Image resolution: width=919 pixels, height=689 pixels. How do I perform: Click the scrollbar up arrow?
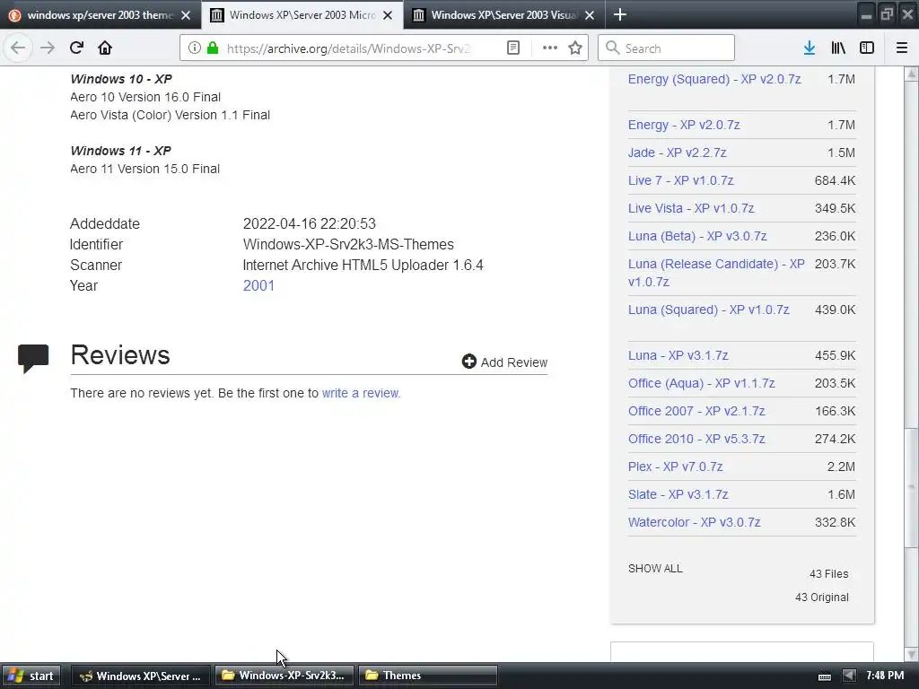911,74
